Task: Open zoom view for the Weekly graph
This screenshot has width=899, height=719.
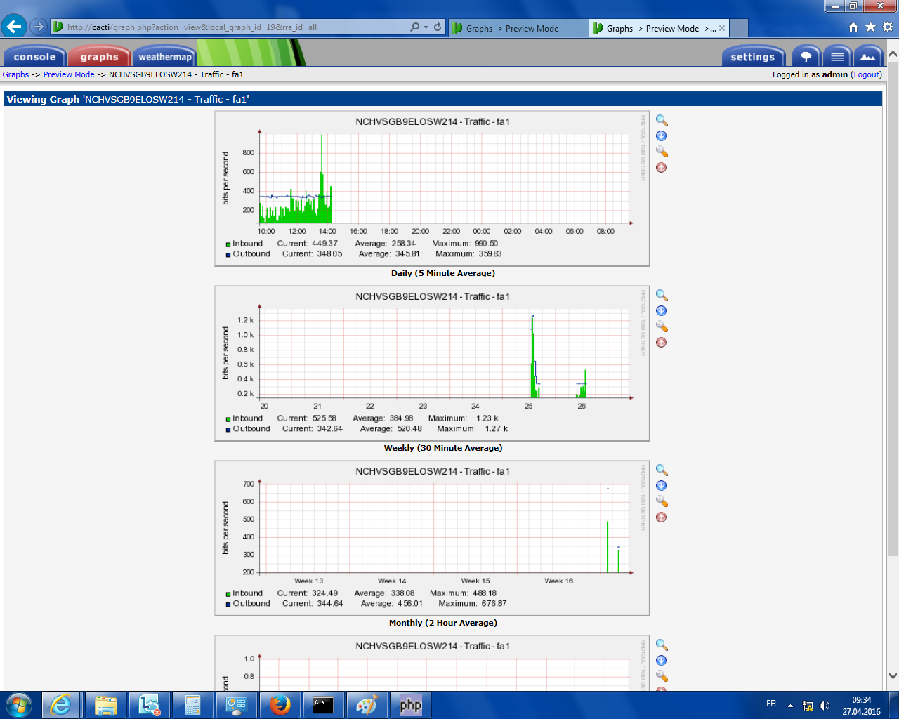Action: (662, 296)
